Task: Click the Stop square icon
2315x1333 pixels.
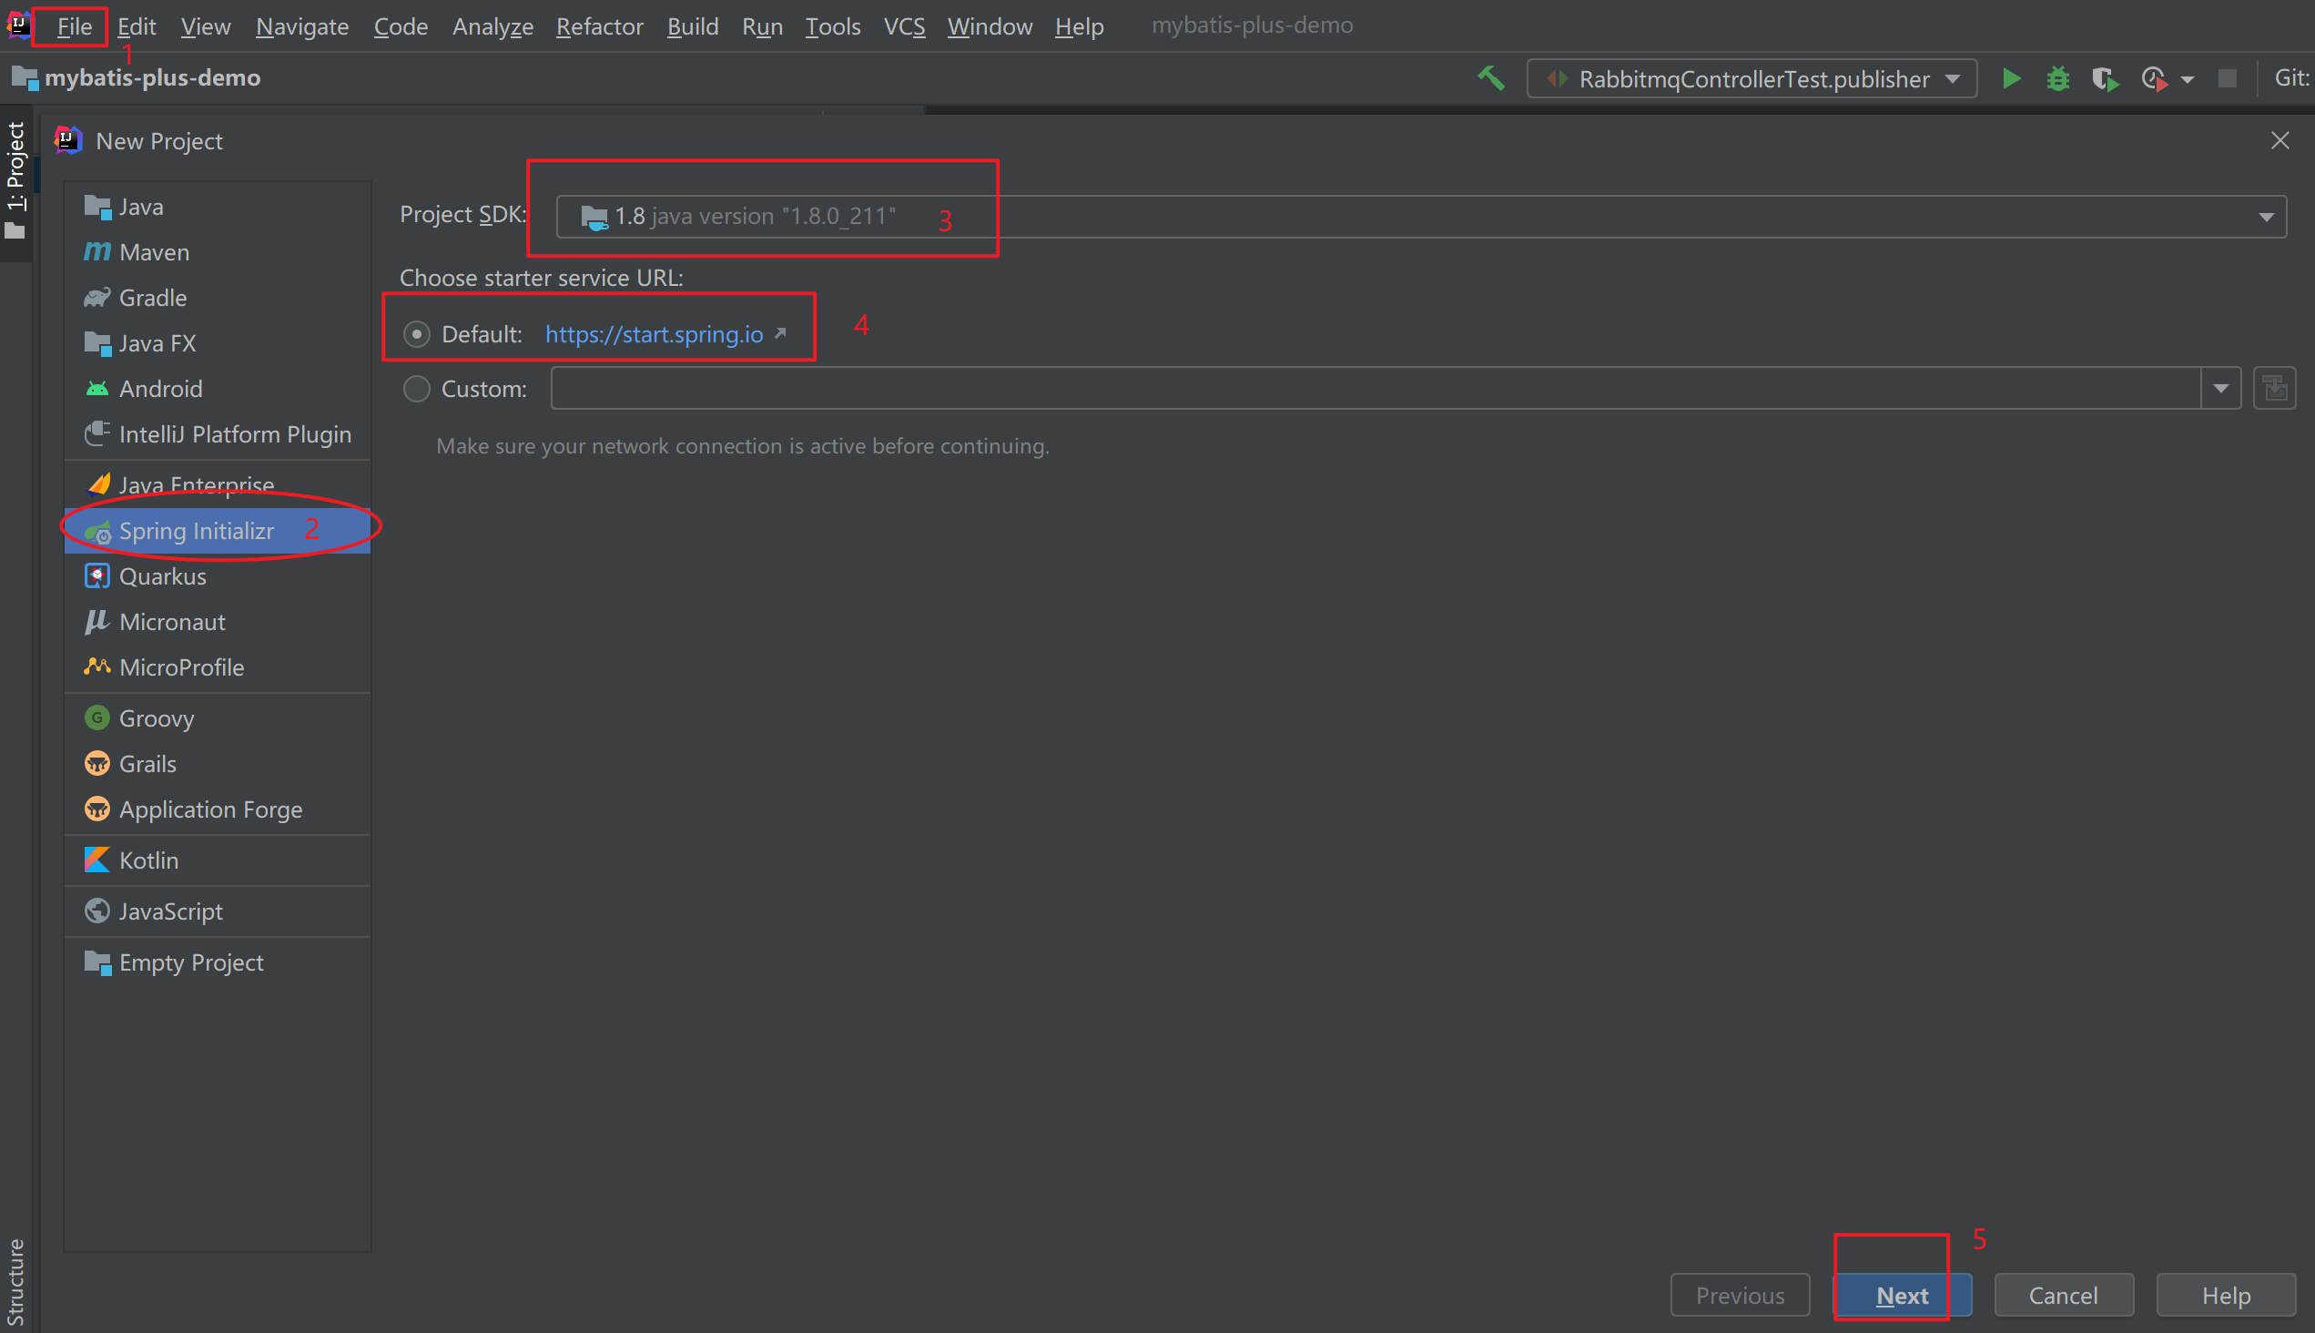Action: (x=2228, y=78)
